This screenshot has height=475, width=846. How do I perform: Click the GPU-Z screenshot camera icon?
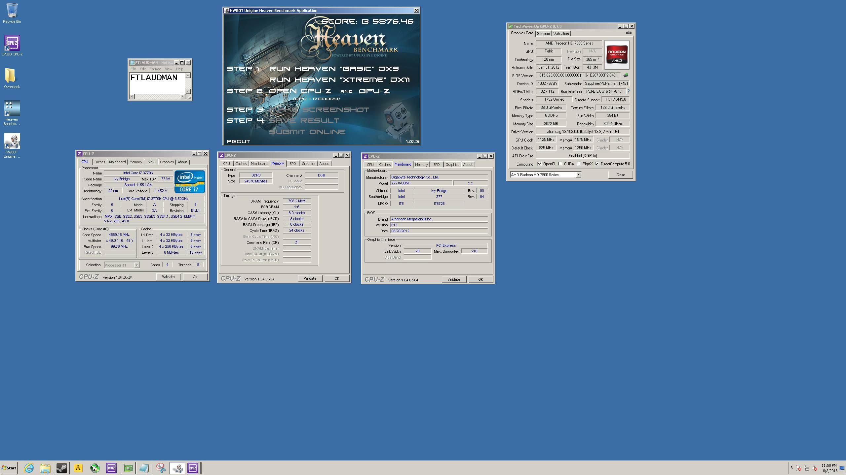click(x=629, y=33)
